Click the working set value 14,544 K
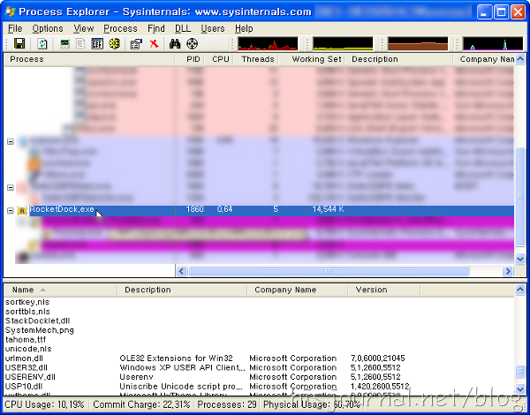The width and height of the screenshot is (530, 415). coord(328,209)
